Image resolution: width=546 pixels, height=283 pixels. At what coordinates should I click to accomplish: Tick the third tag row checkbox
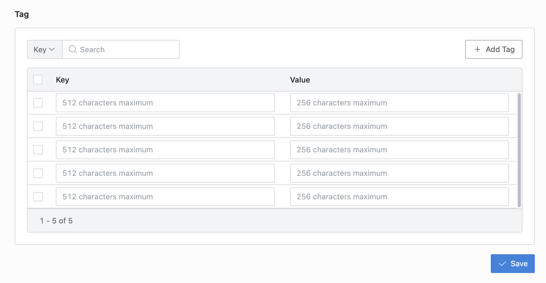tap(38, 150)
